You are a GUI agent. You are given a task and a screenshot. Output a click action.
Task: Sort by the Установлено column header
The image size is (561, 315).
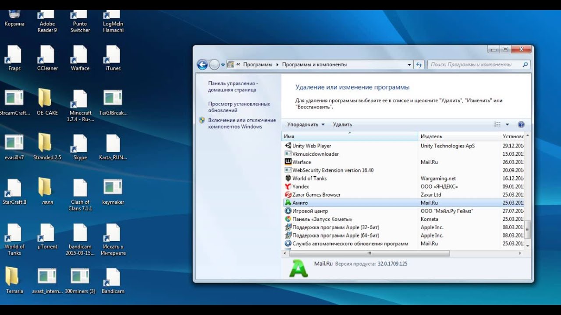click(513, 136)
